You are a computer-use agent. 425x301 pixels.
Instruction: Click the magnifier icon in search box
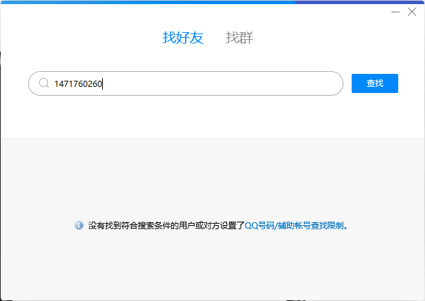[44, 83]
